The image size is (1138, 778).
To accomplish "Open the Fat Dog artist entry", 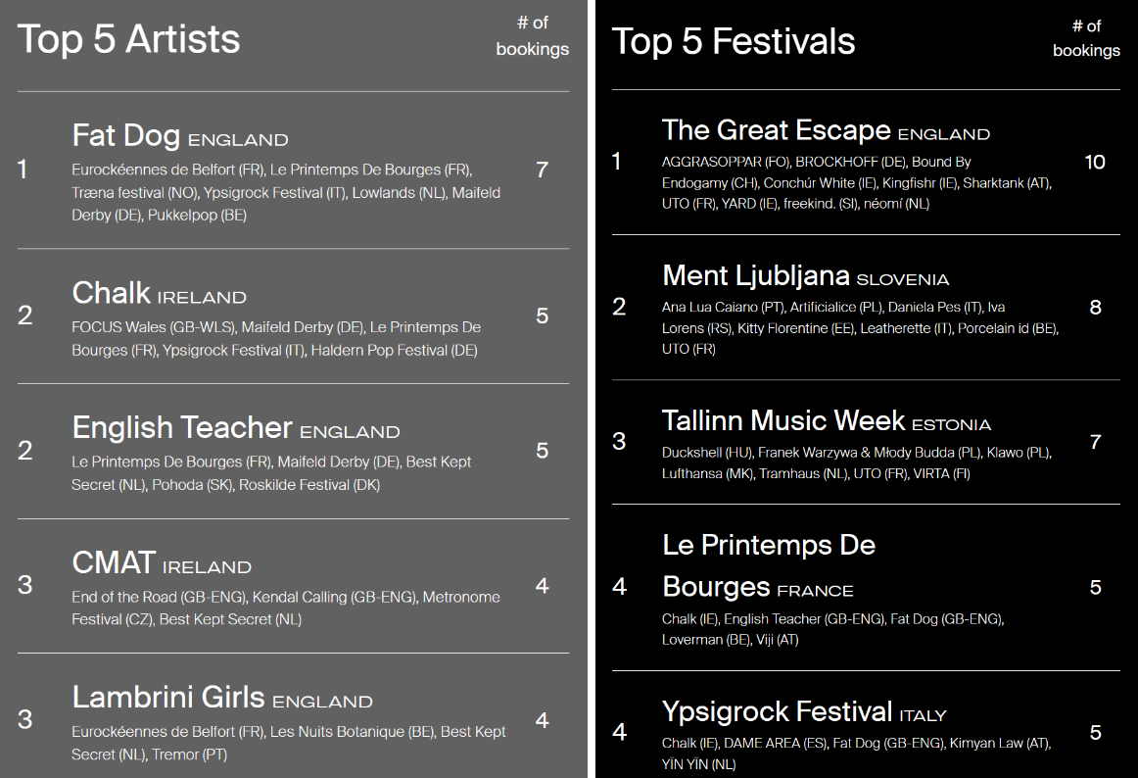I will coord(180,136).
